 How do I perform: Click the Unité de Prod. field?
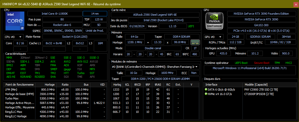click(x=95, y=31)
